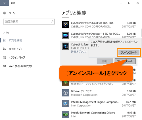
Task: Maximize the settings window
Action: 129,3
